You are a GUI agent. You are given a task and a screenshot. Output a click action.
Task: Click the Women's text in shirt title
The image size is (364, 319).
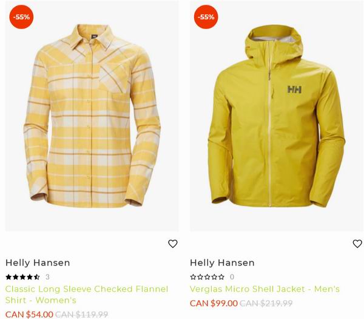point(56,300)
